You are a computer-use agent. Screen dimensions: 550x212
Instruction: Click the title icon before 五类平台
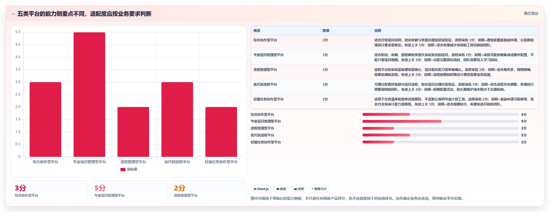coord(13,14)
